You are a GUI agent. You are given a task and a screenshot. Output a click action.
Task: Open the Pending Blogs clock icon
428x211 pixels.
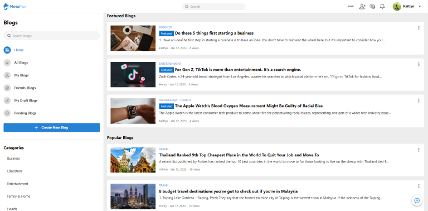[x=7, y=113]
